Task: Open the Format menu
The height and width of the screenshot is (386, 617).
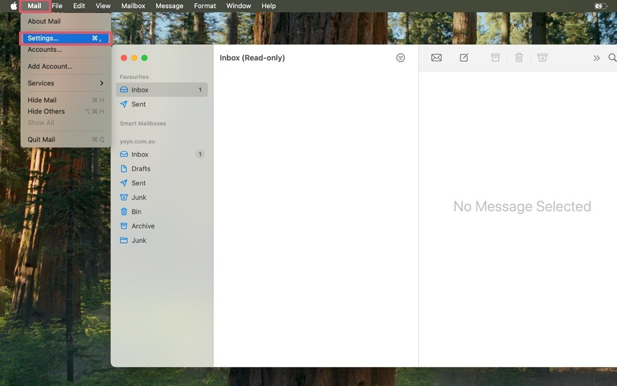Action: pyautogui.click(x=205, y=6)
